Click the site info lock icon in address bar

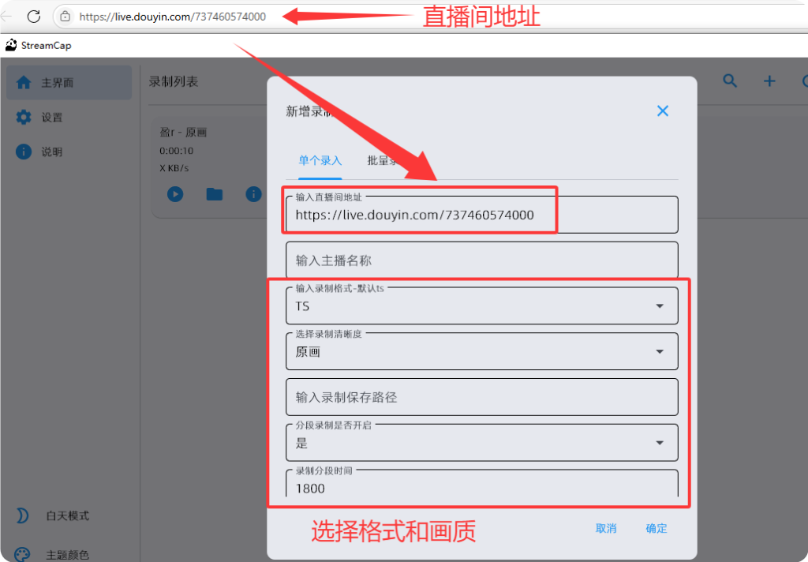(65, 17)
